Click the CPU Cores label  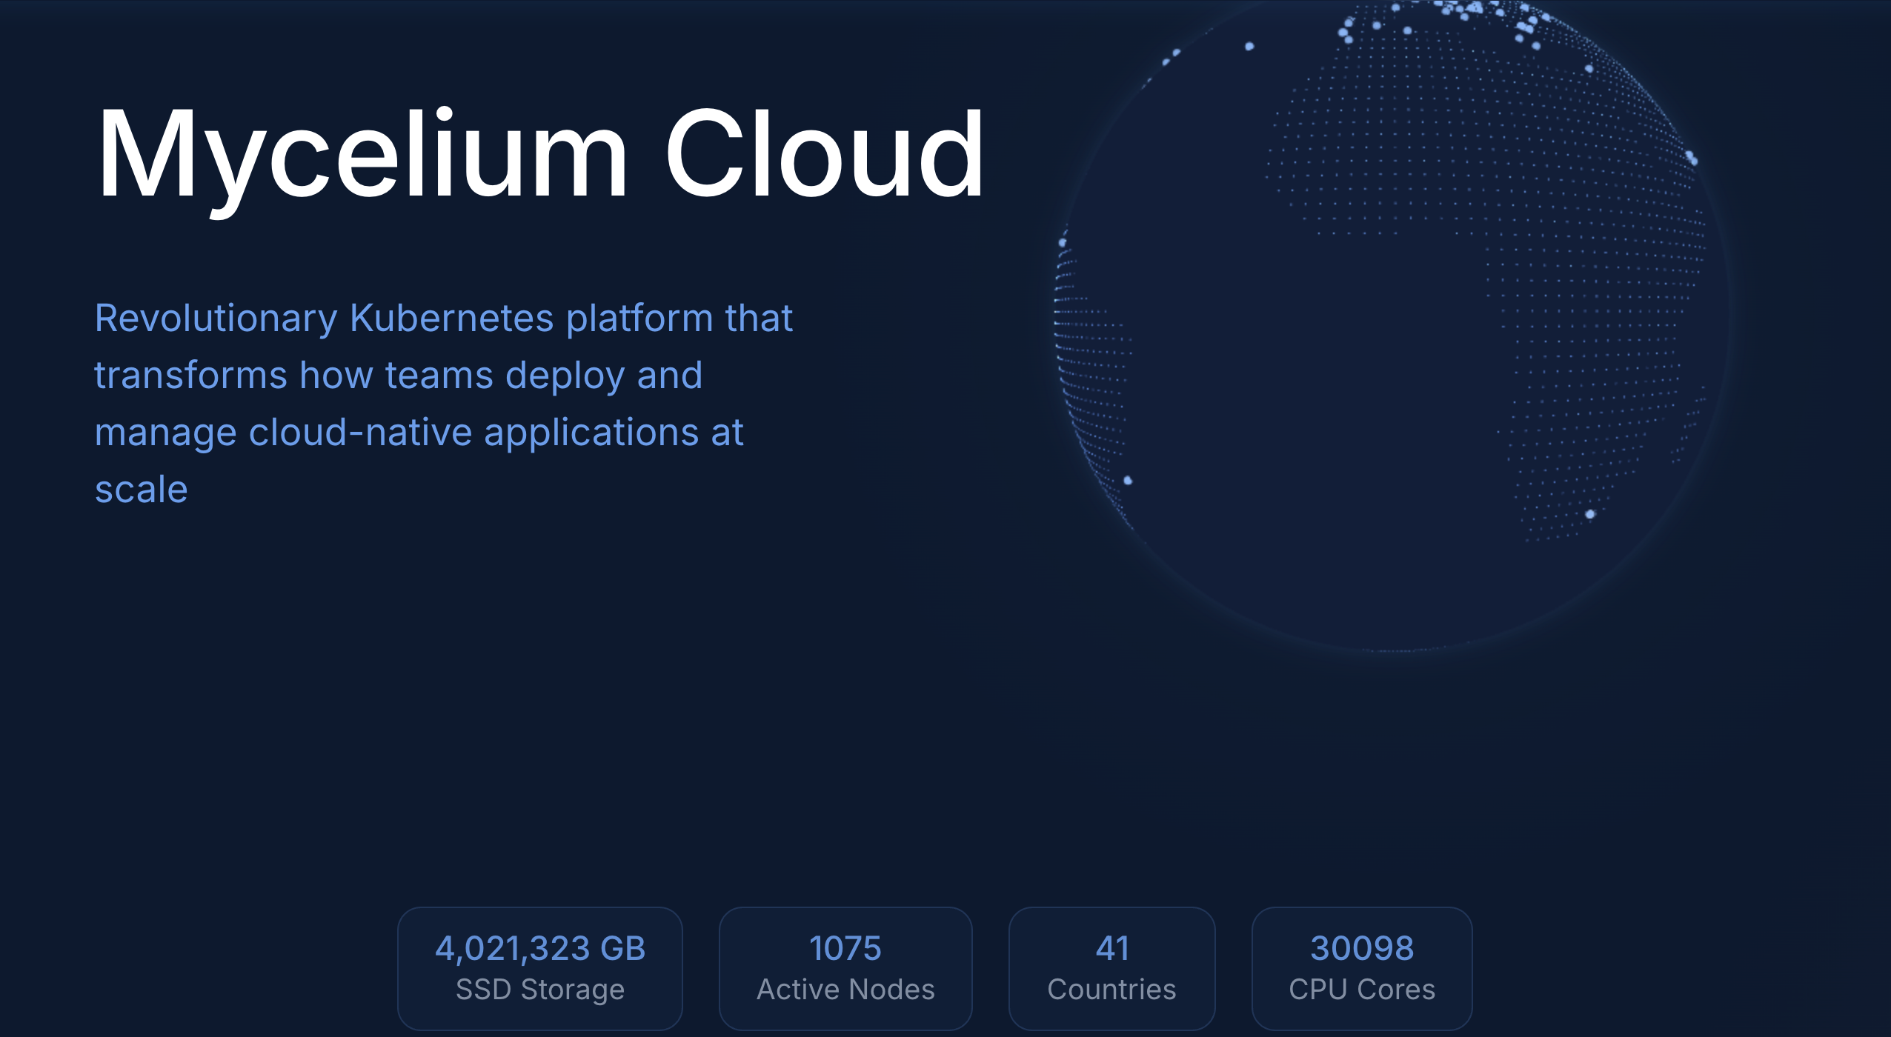point(1362,990)
